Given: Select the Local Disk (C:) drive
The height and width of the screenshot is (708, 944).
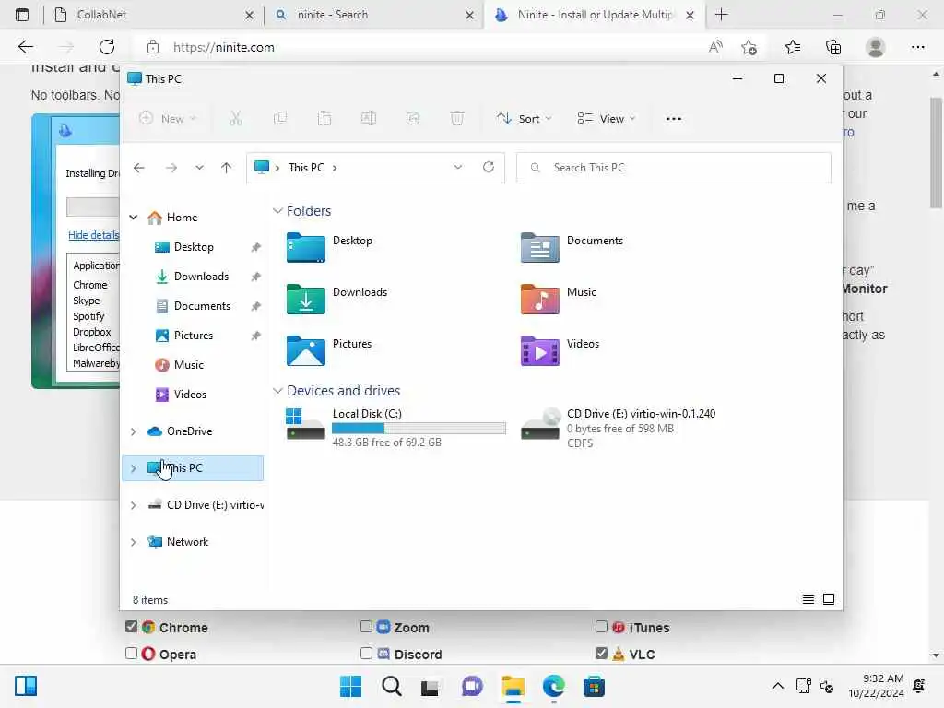Looking at the screenshot, I should tap(395, 427).
